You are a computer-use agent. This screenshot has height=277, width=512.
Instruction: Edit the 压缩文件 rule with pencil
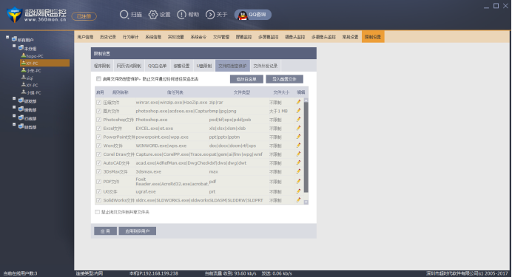(298, 102)
